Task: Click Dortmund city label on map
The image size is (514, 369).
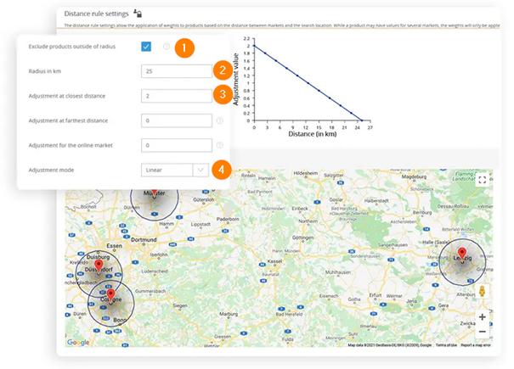Action: (x=144, y=240)
